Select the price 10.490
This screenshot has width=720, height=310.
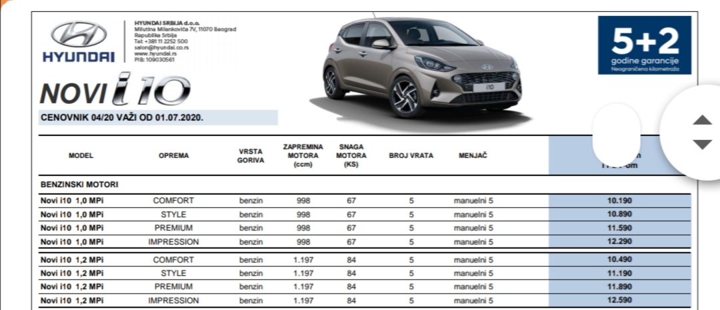[619, 259]
